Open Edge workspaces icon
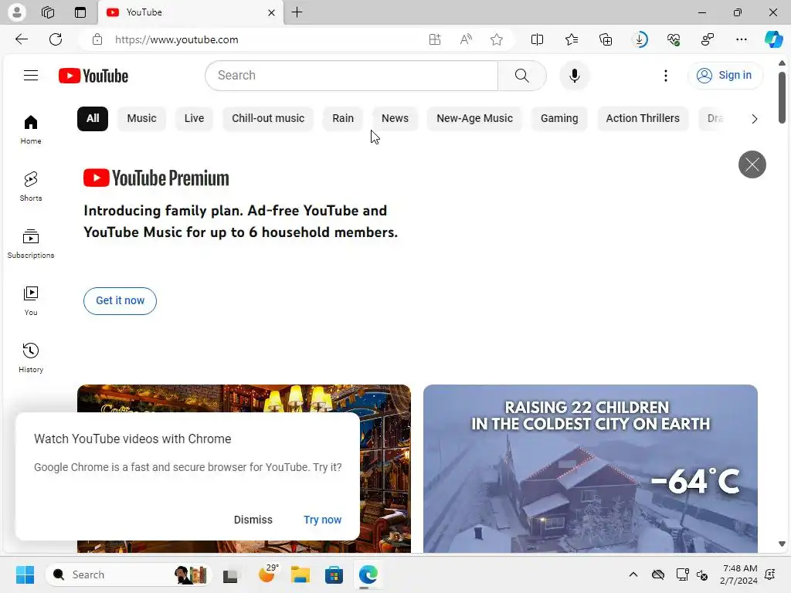This screenshot has height=593, width=791. click(48, 12)
